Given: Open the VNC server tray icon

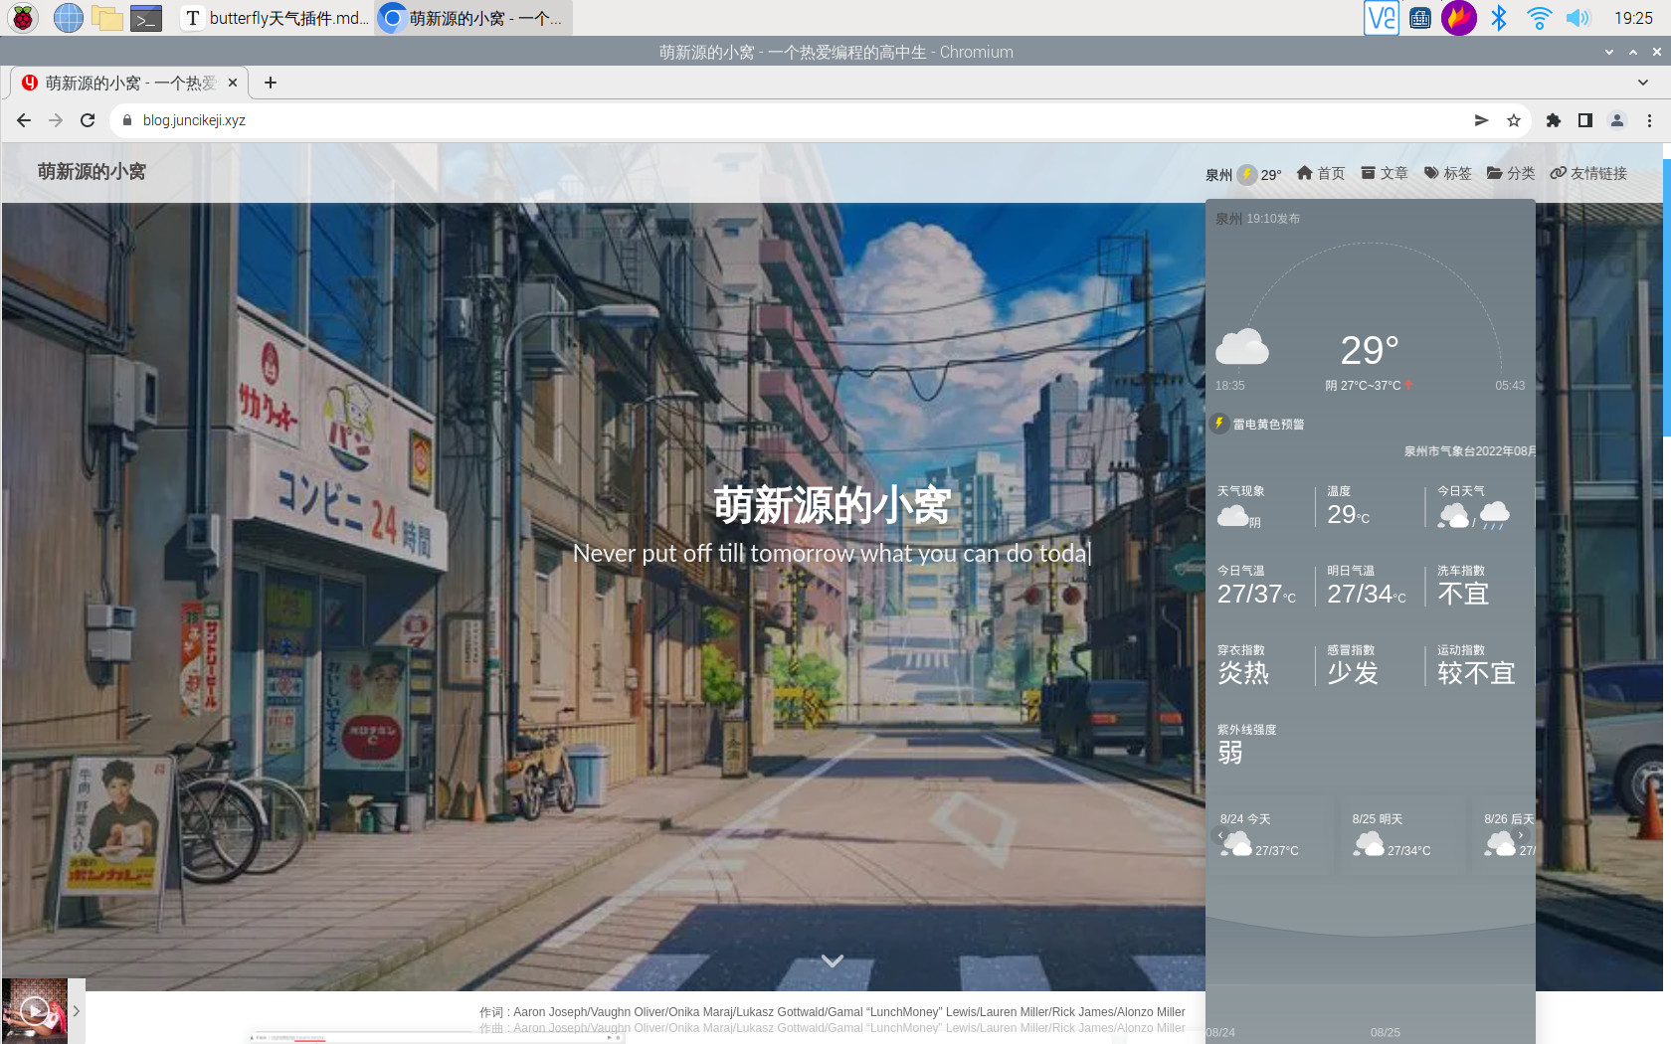Looking at the screenshot, I should pos(1382,18).
